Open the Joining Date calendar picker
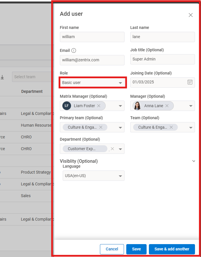 pyautogui.click(x=190, y=82)
